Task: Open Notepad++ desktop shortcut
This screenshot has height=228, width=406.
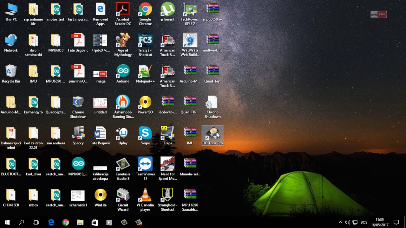Action: [145, 74]
